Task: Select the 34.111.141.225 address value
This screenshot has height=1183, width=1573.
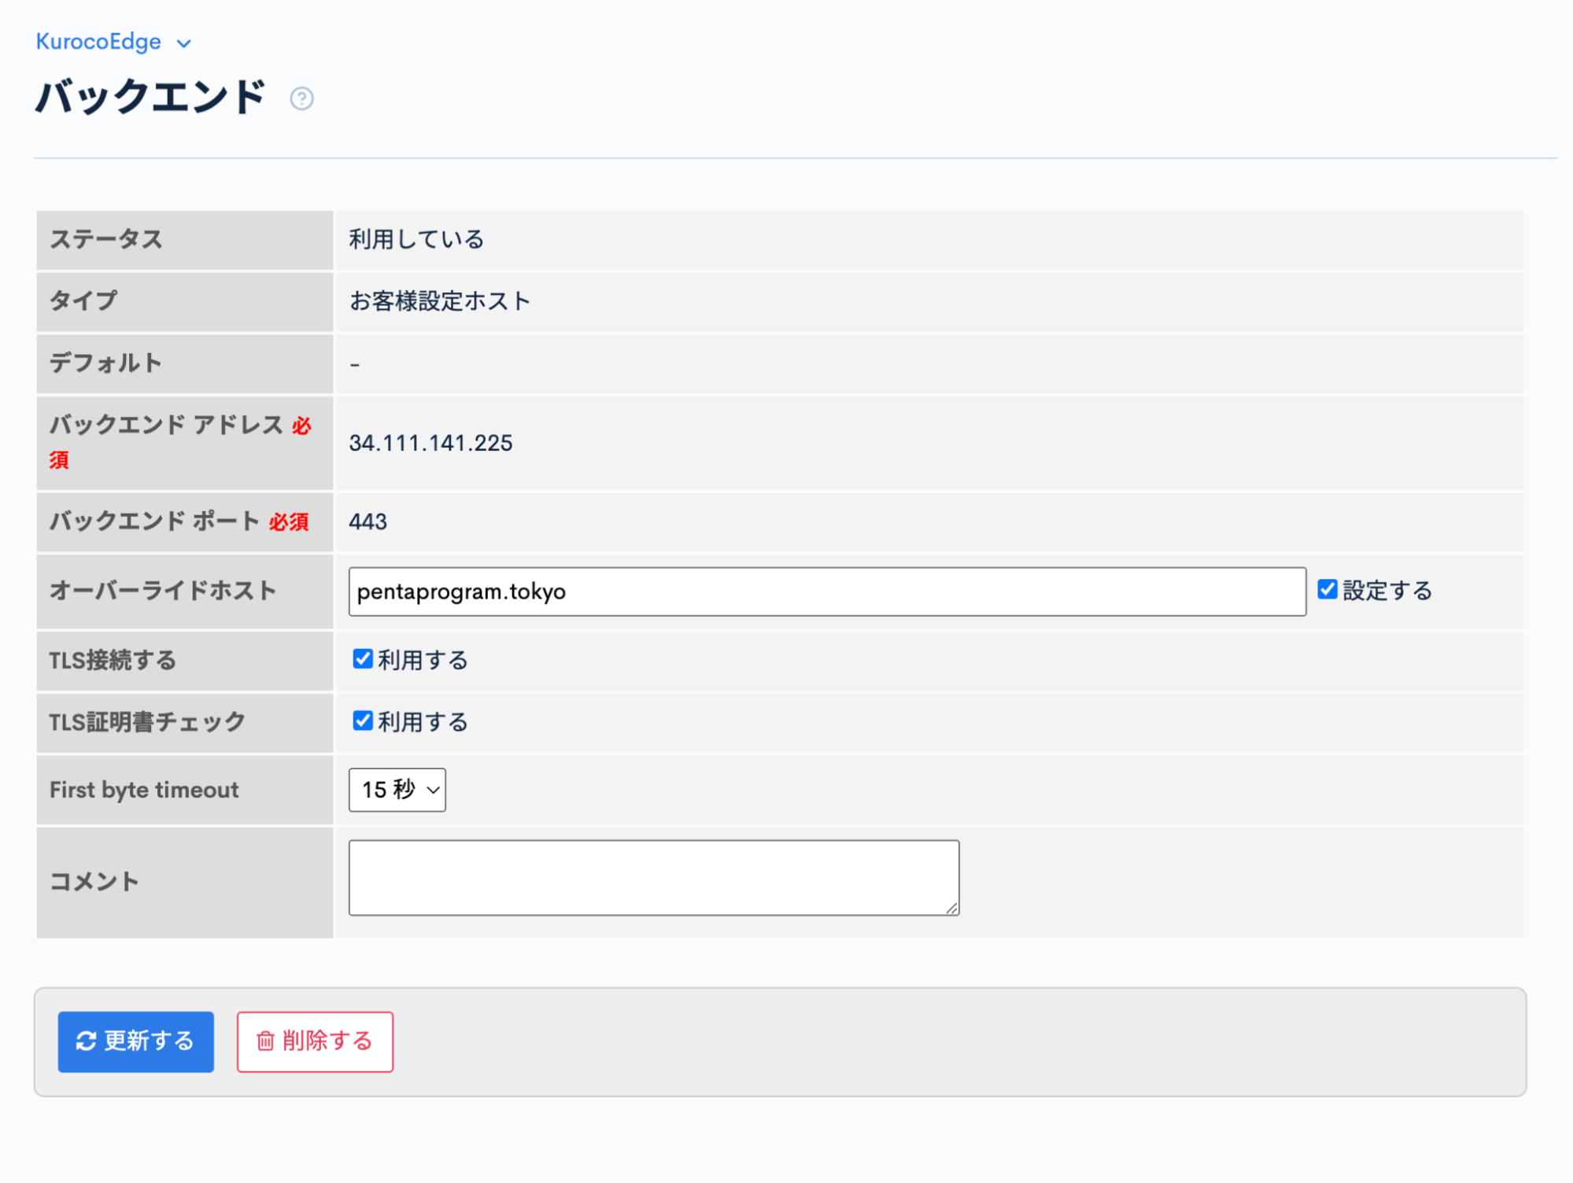Action: click(x=430, y=443)
